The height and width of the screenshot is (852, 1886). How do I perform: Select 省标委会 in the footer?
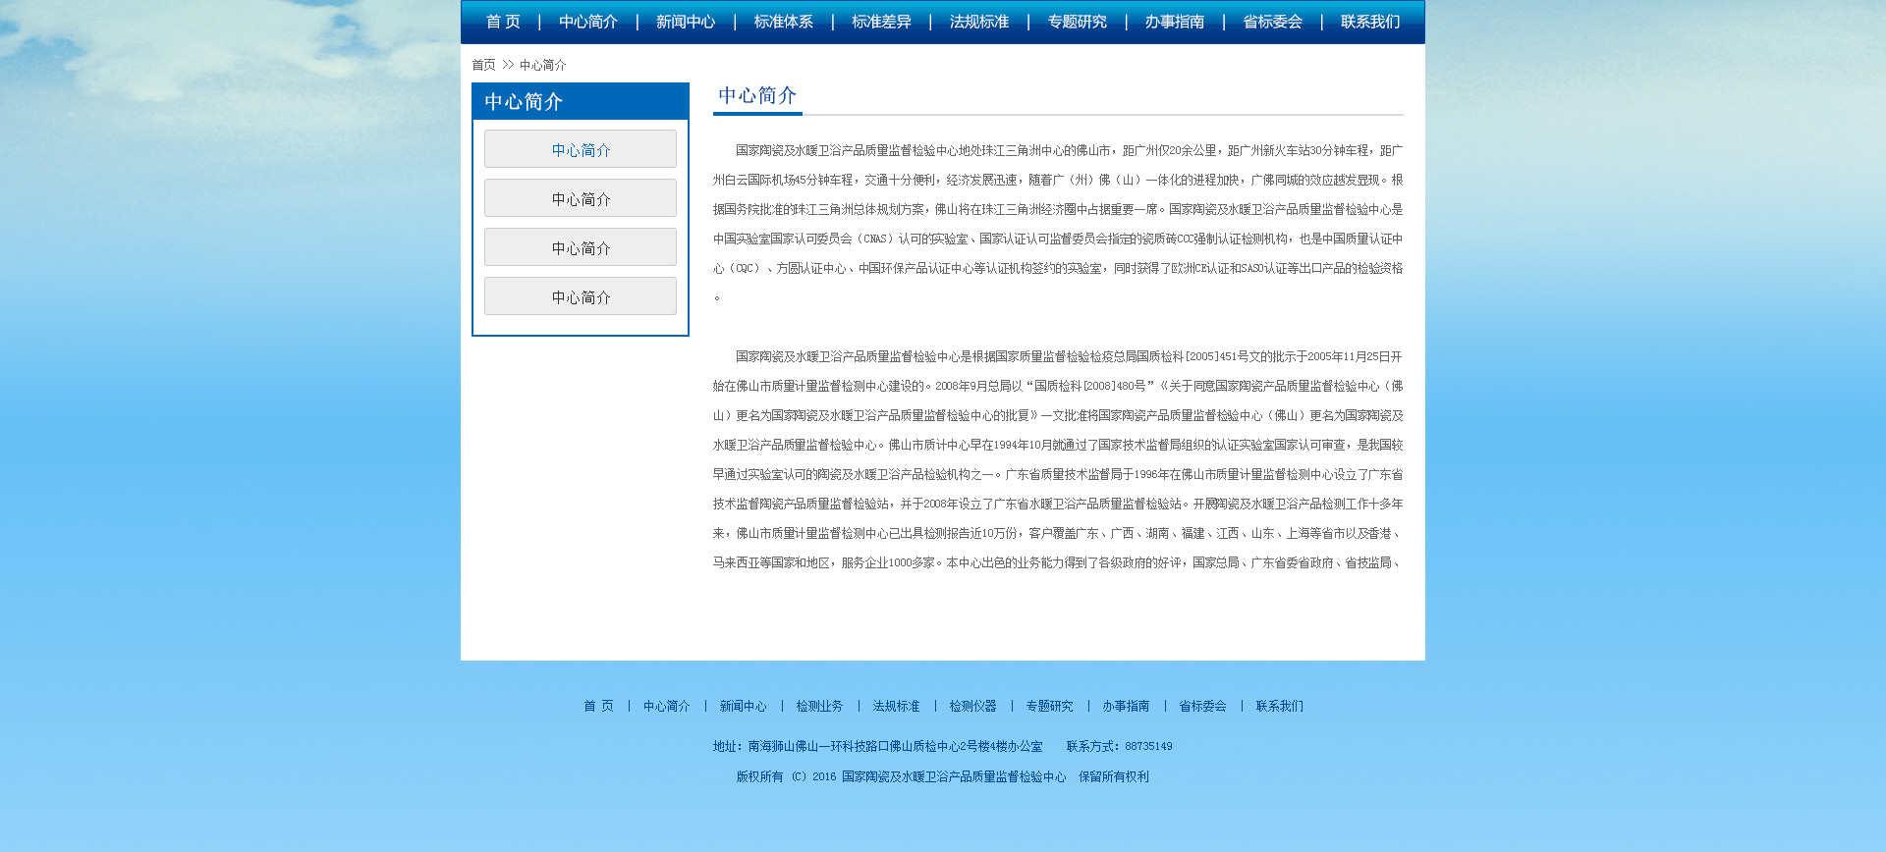pyautogui.click(x=1202, y=706)
